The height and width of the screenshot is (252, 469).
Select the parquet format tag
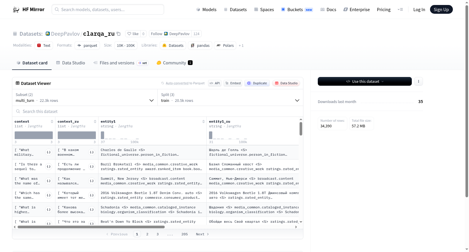(87, 45)
